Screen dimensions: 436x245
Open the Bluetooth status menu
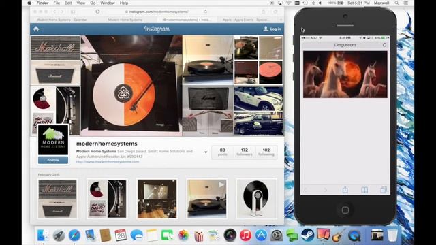pyautogui.click(x=313, y=3)
